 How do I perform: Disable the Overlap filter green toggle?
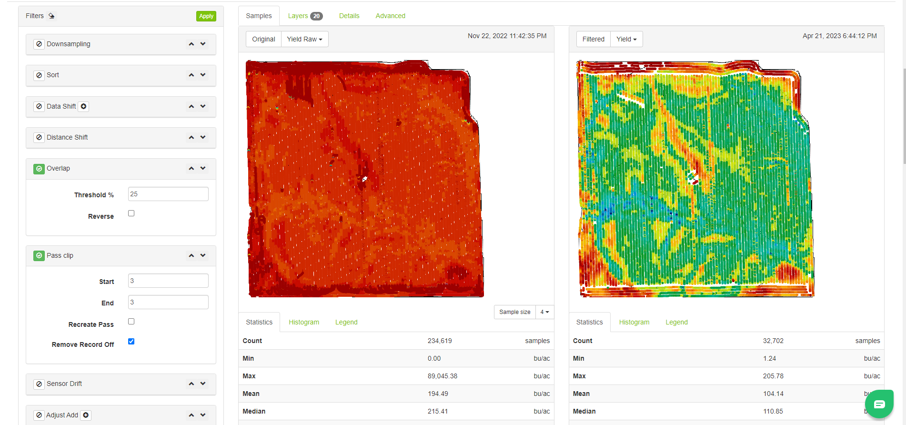click(x=39, y=169)
